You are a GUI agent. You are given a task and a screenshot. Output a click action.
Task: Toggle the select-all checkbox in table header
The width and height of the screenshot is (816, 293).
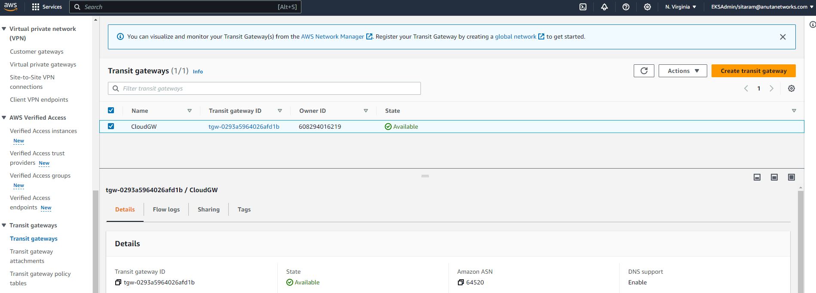[x=111, y=110]
